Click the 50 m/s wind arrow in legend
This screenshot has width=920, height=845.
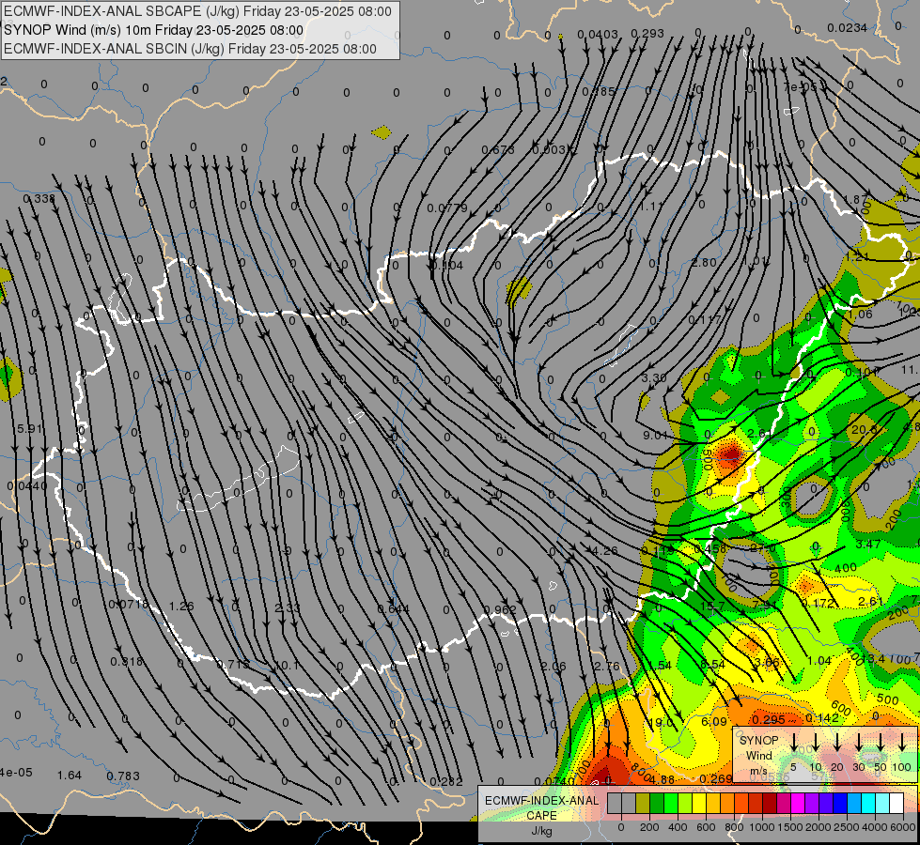pyautogui.click(x=881, y=743)
